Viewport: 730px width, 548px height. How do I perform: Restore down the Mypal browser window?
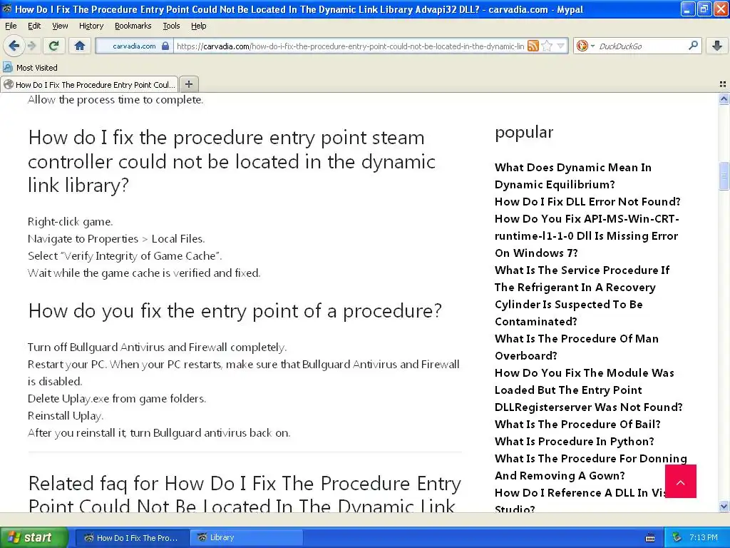tap(704, 9)
